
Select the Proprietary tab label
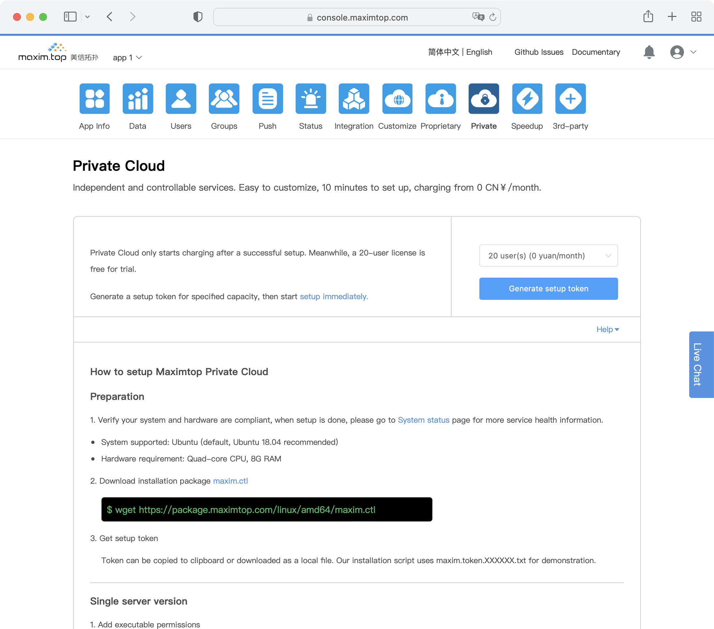[441, 126]
